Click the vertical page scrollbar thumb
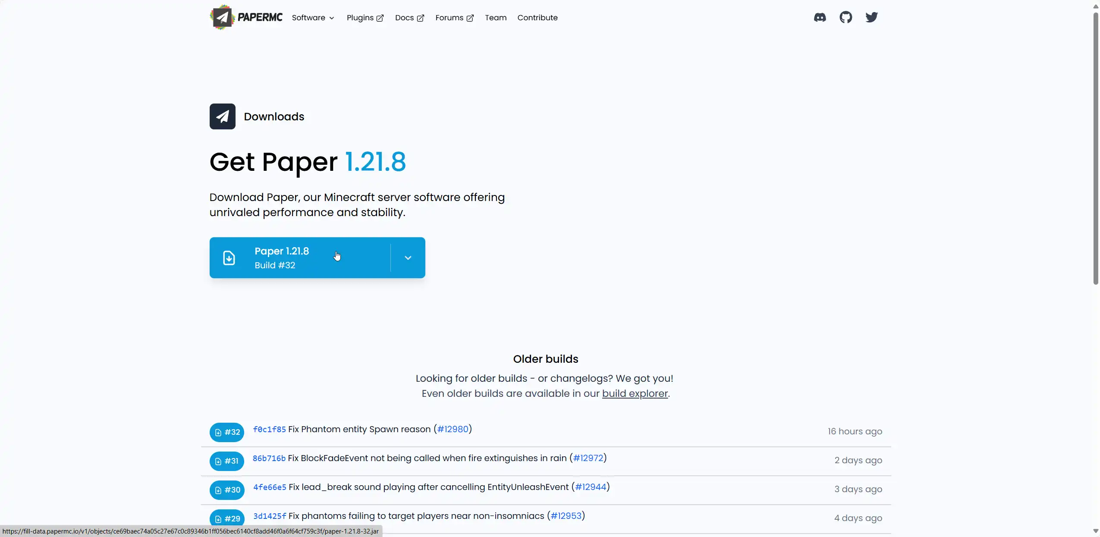This screenshot has width=1100, height=537. click(x=1096, y=149)
